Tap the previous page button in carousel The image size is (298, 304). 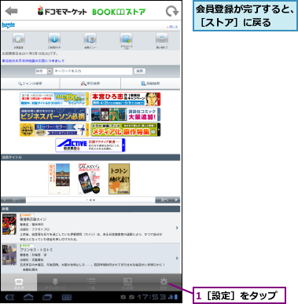click(13, 200)
